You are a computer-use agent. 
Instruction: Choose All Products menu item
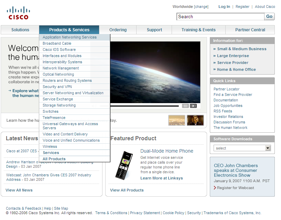(x=75, y=159)
